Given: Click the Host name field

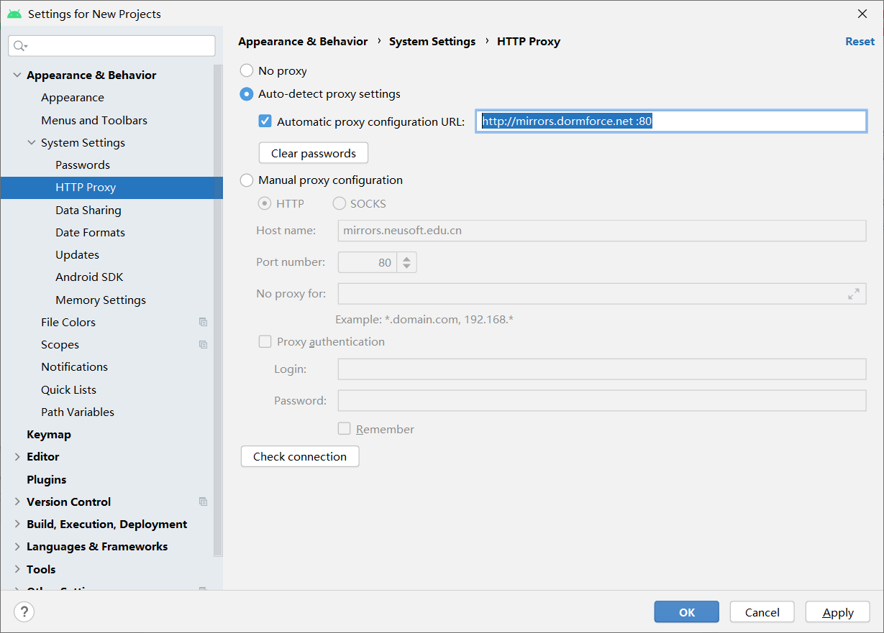Looking at the screenshot, I should click(x=602, y=231).
